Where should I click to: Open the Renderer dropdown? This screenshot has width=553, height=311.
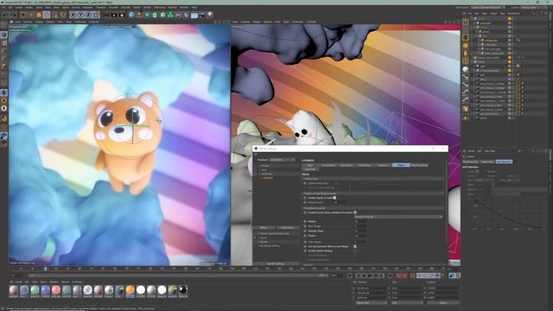point(283,160)
